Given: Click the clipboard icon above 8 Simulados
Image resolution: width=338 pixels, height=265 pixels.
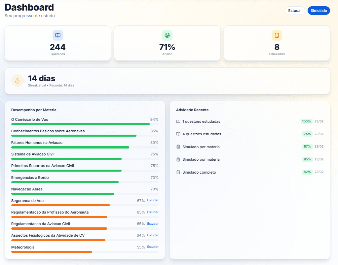Looking at the screenshot, I should (277, 35).
